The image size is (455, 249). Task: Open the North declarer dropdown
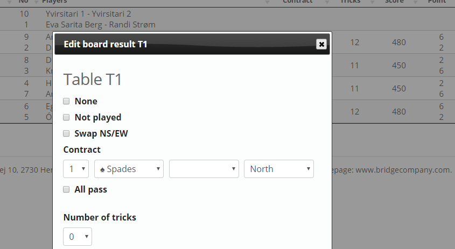(x=278, y=169)
